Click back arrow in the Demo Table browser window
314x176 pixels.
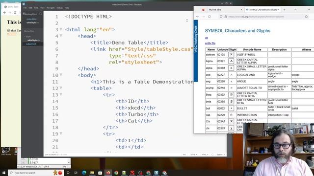click(5, 12)
